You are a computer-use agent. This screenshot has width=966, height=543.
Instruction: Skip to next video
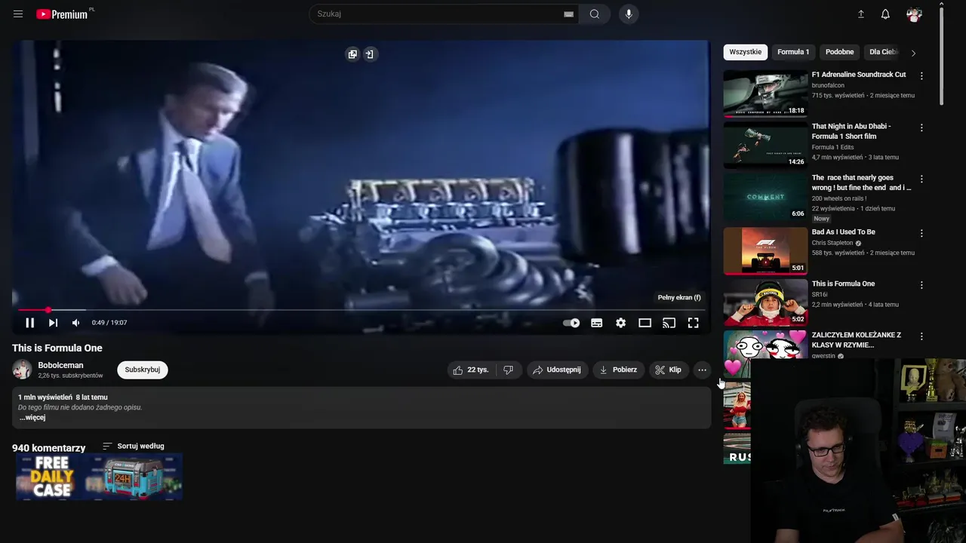coord(53,323)
